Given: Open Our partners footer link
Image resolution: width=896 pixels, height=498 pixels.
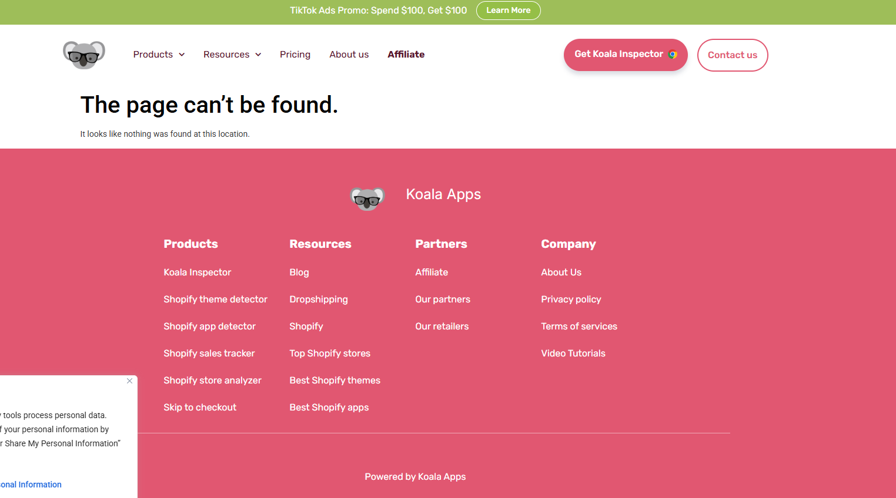Looking at the screenshot, I should [443, 300].
